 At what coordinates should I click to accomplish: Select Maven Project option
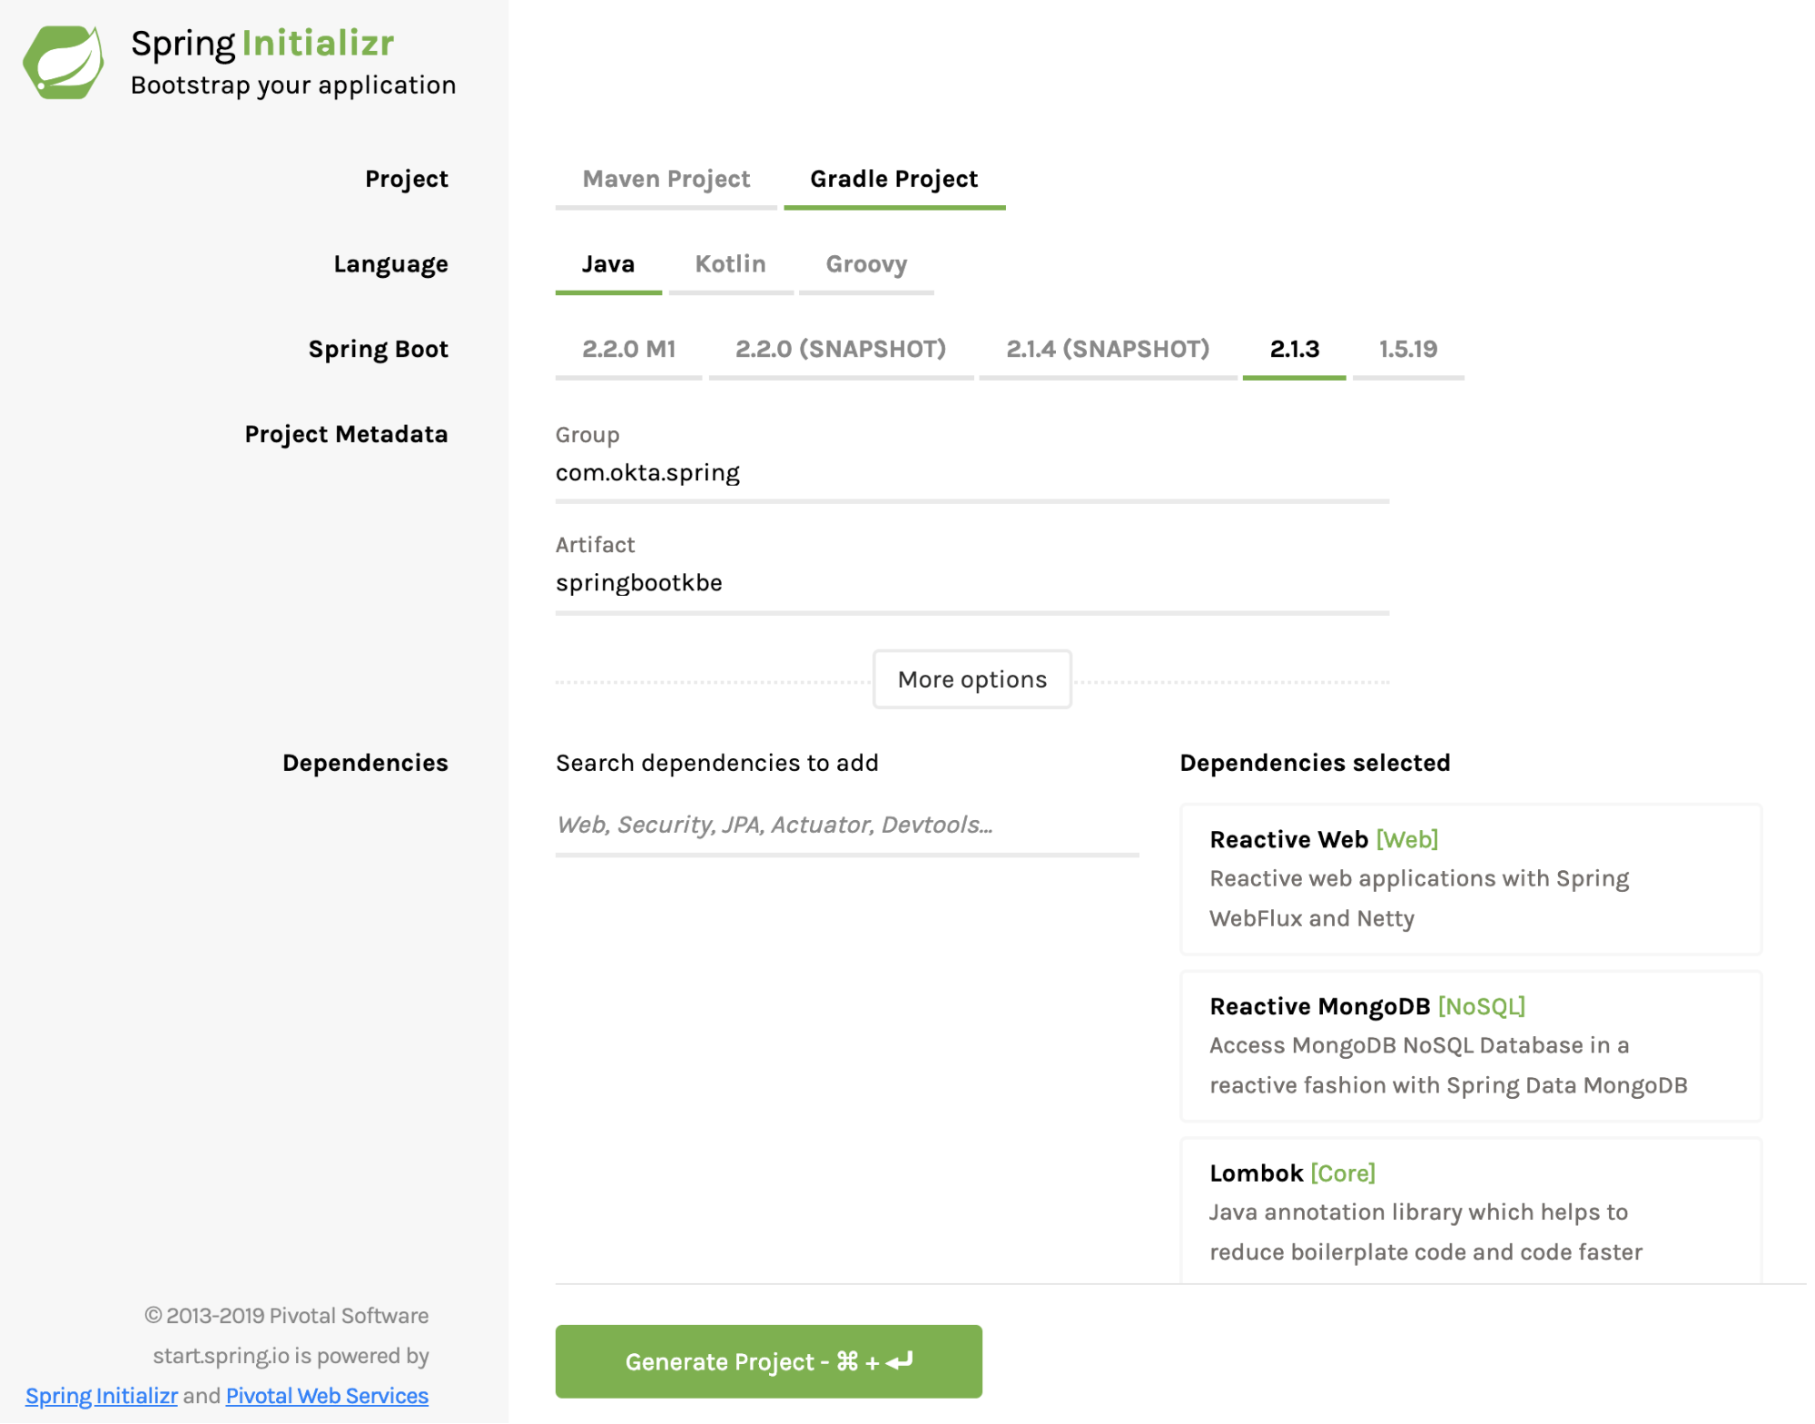[x=666, y=179]
